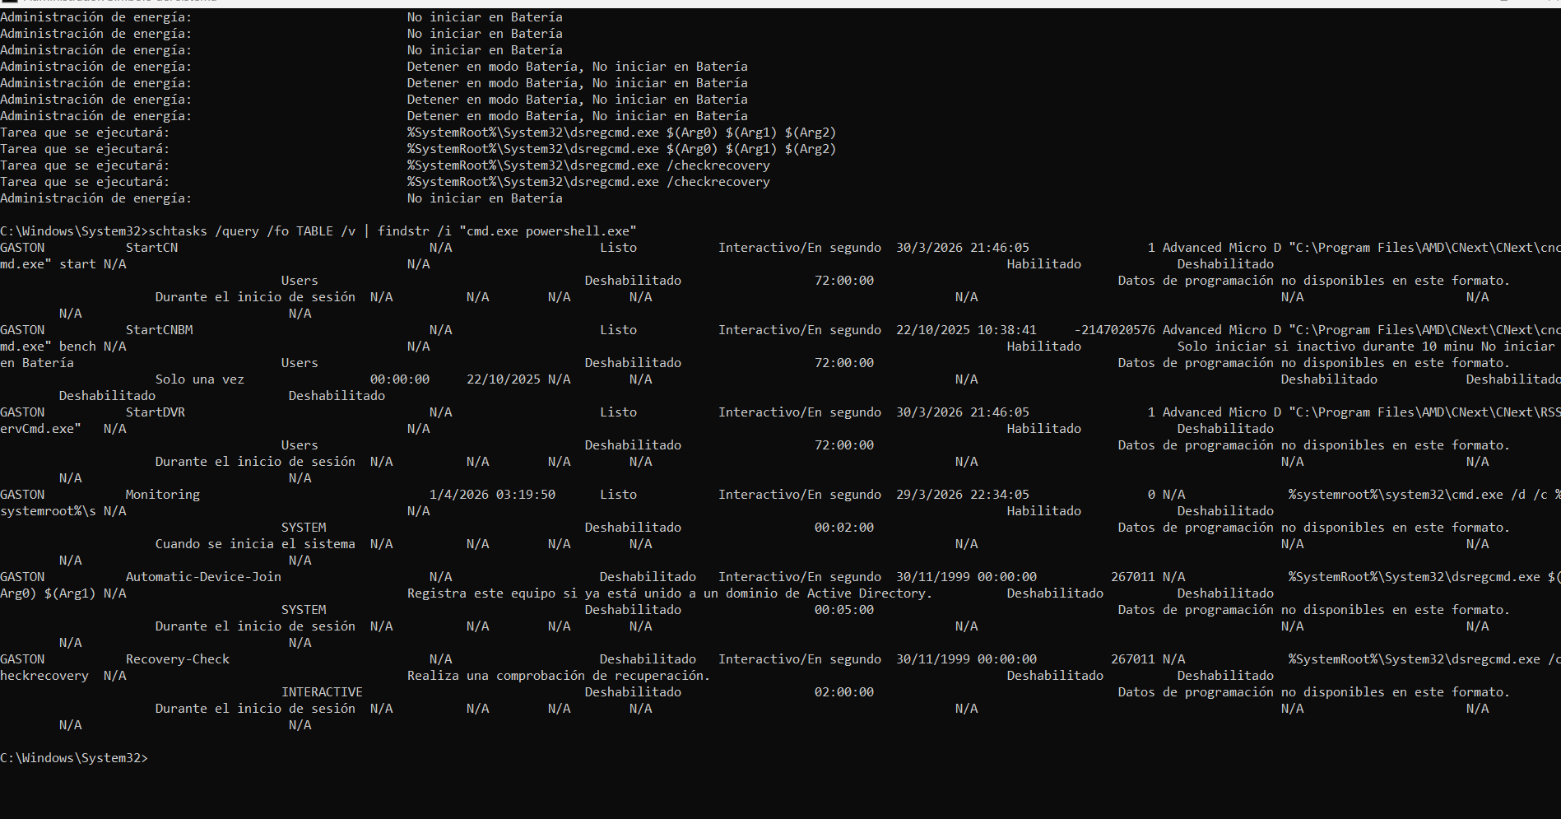The height and width of the screenshot is (819, 1561).
Task: Click the last run time 22/10/2025 10:38:41
Action: pos(966,330)
